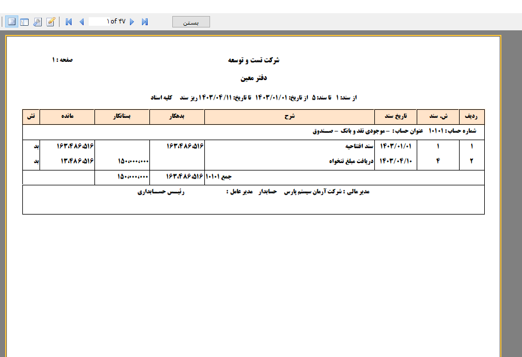Click the ش. سند column header

(x=438, y=117)
